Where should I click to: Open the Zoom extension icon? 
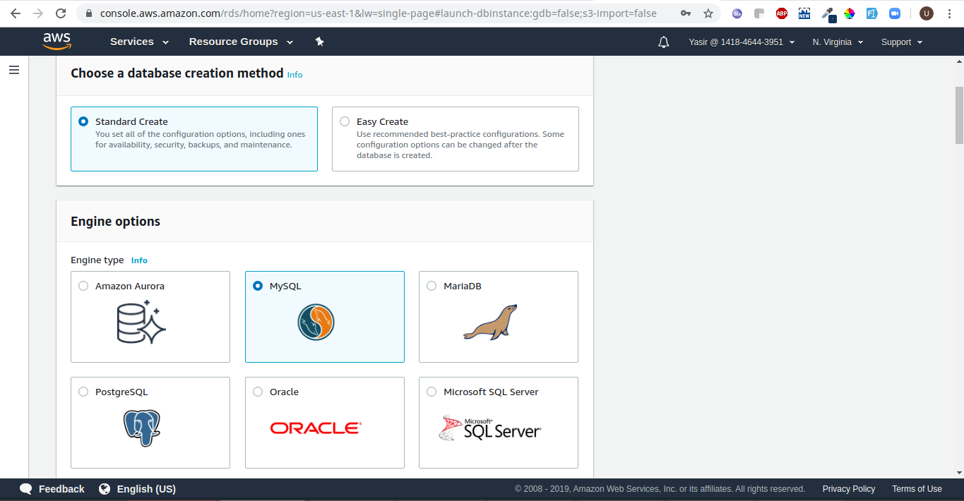point(895,13)
